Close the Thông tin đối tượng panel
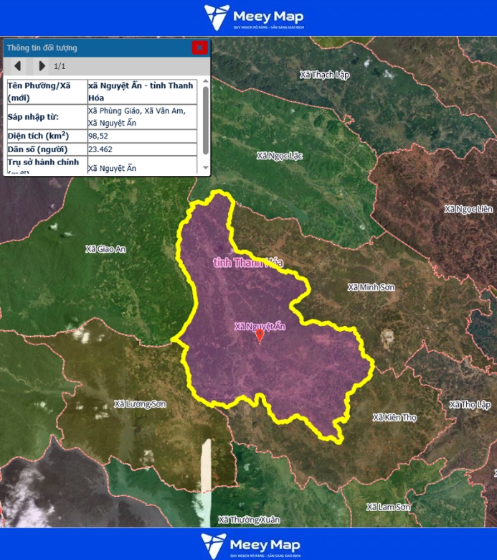The image size is (497, 560). (x=200, y=47)
